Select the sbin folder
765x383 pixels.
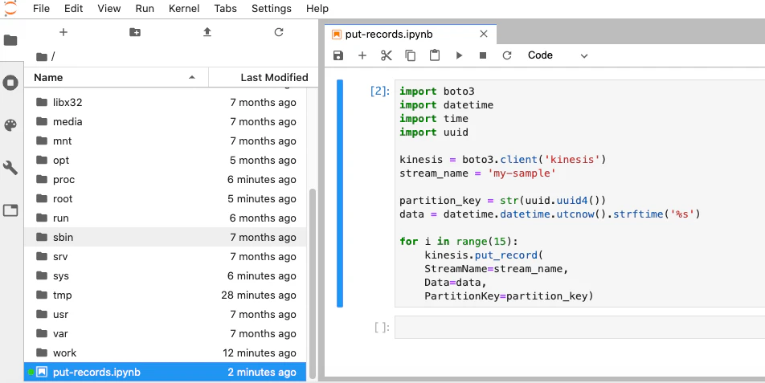tap(166, 238)
